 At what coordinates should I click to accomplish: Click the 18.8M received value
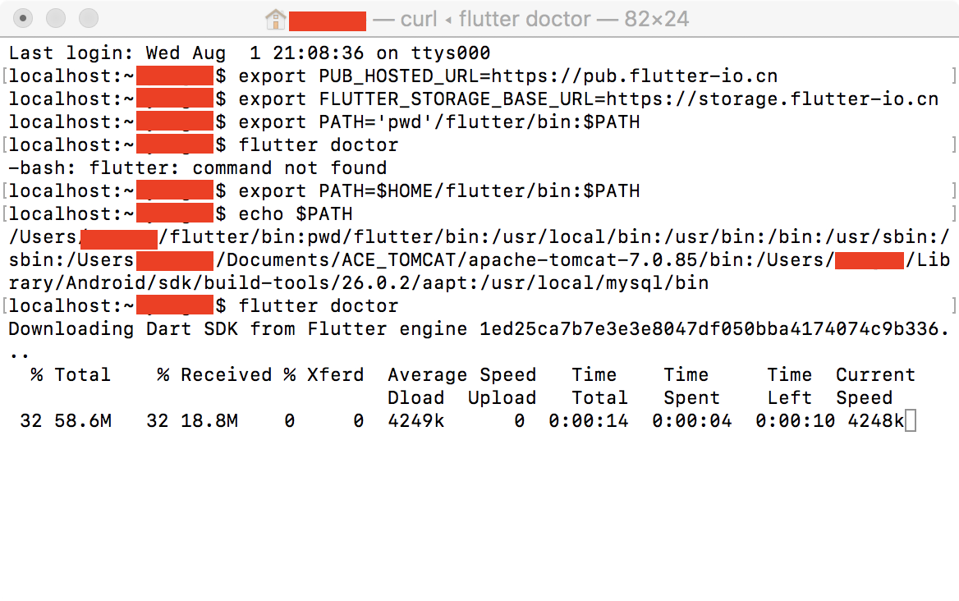pos(209,420)
